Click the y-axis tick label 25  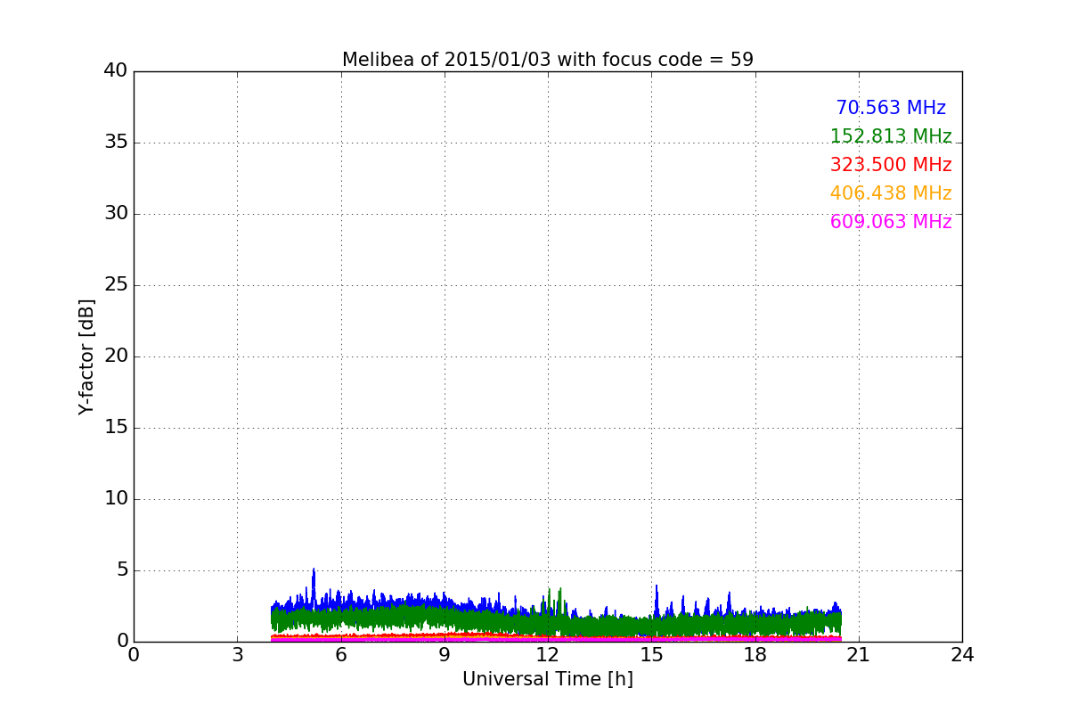(x=116, y=285)
